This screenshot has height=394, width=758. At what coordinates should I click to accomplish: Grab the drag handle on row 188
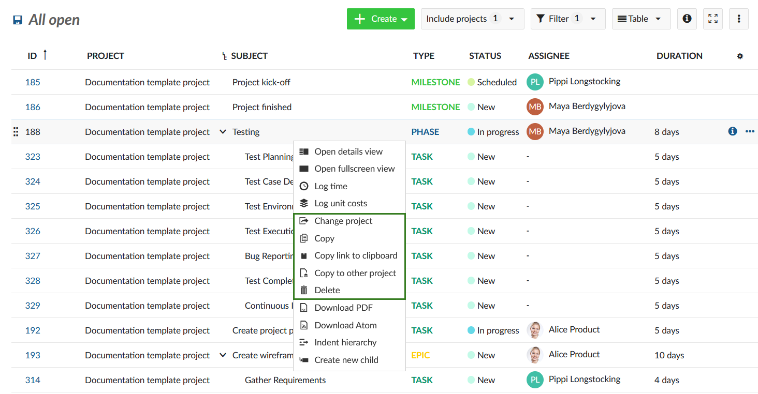16,132
